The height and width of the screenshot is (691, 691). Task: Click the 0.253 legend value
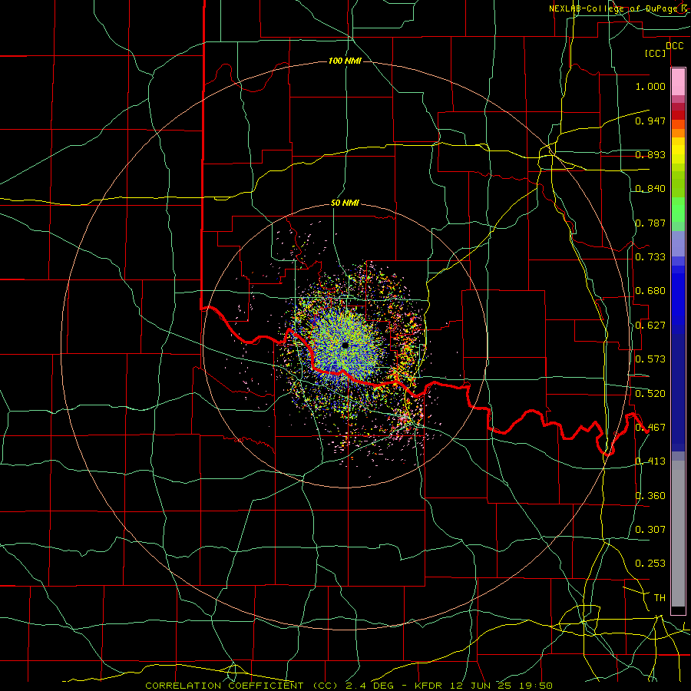650,564
